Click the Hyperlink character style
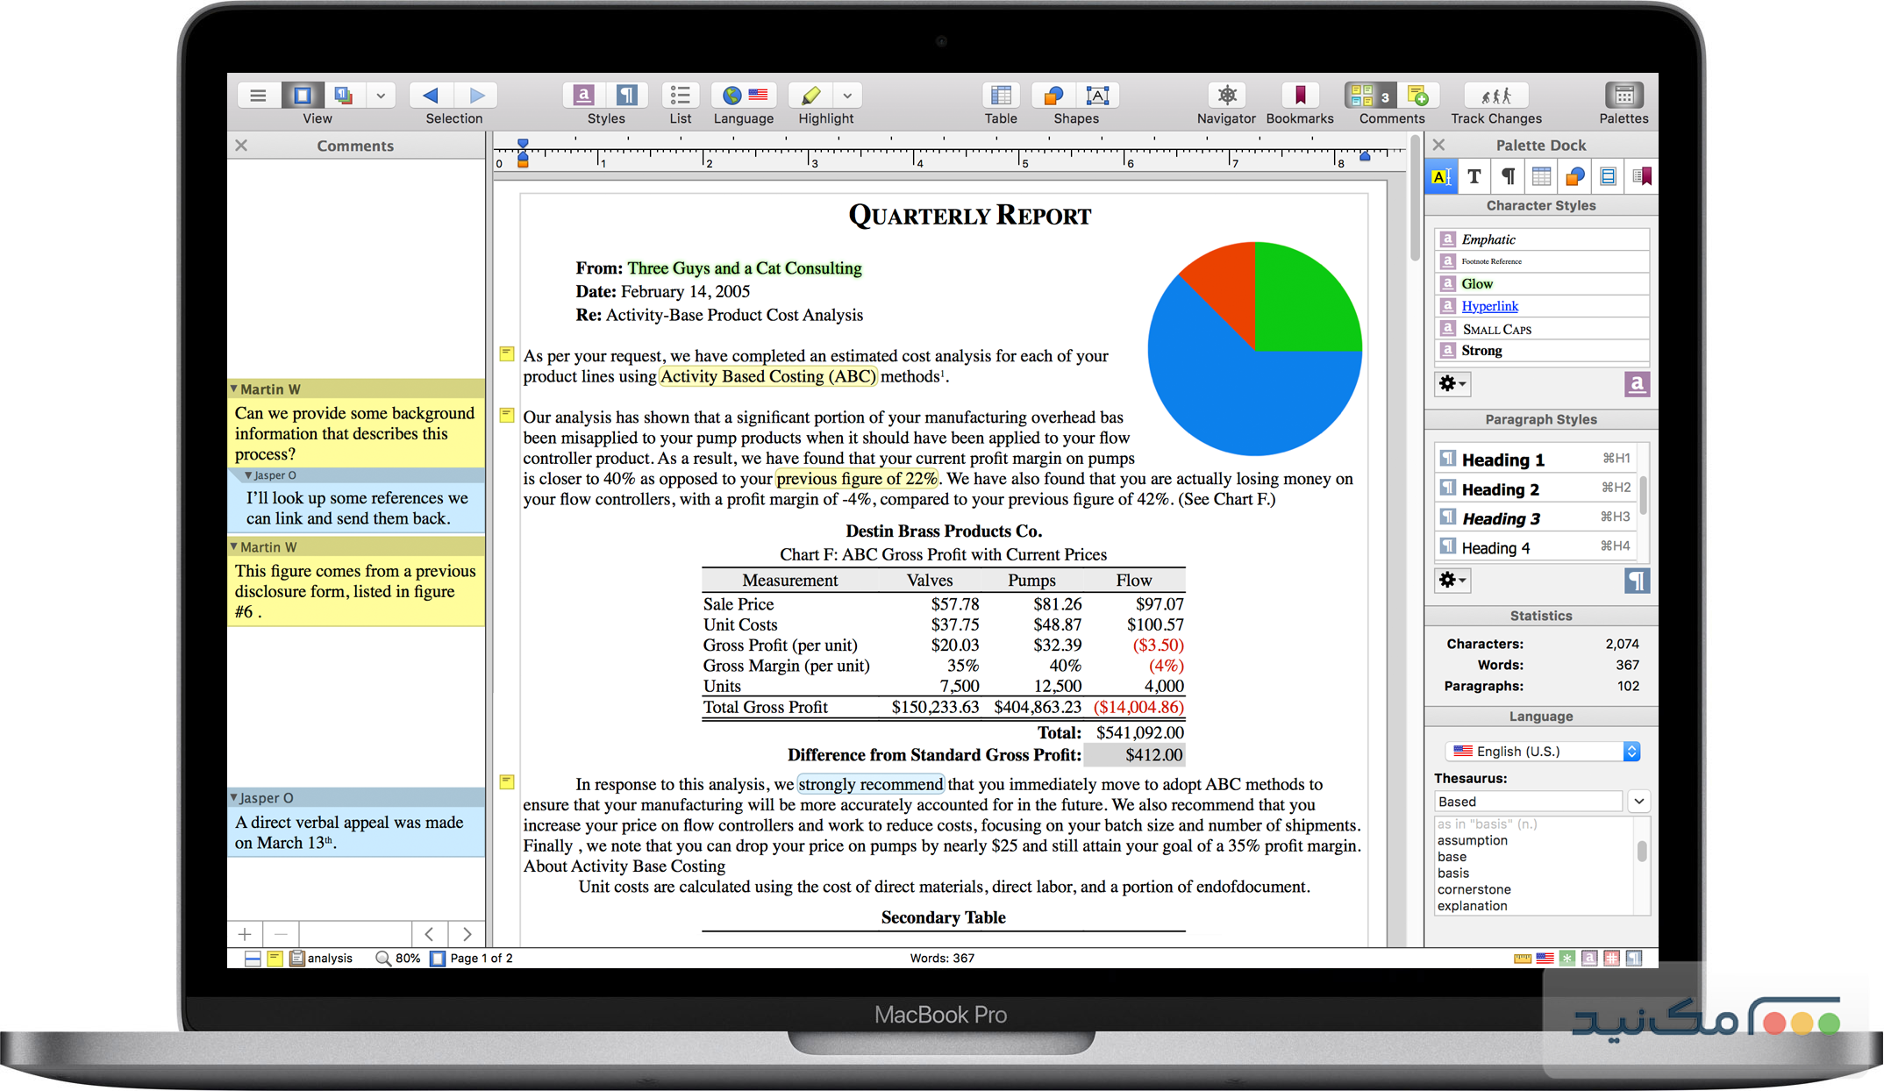Image resolution: width=1884 pixels, height=1091 pixels. tap(1489, 305)
